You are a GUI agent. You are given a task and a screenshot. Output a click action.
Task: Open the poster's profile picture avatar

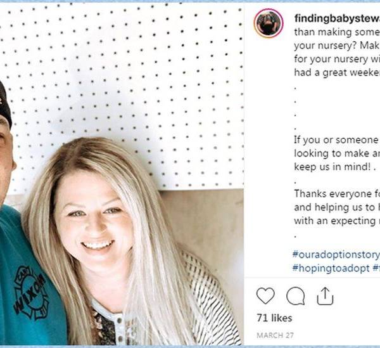pyautogui.click(x=268, y=23)
